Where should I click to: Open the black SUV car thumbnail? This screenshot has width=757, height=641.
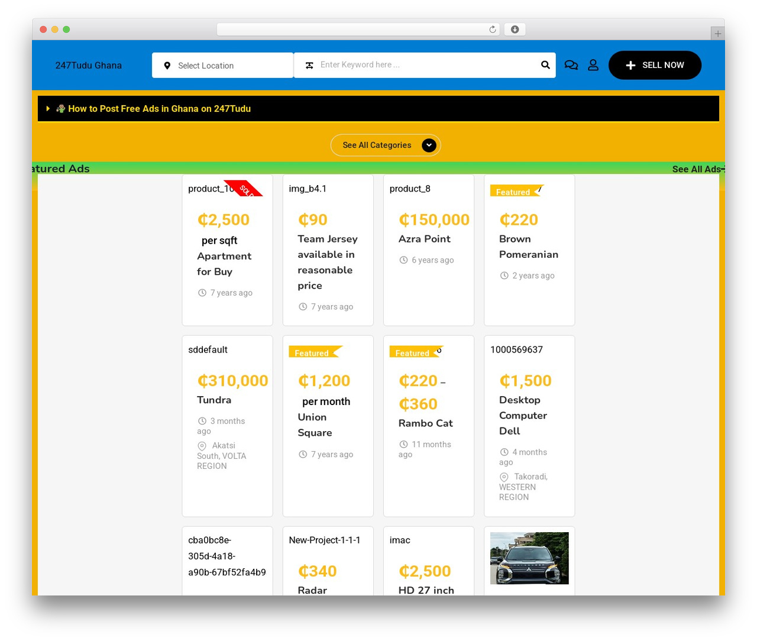click(529, 558)
